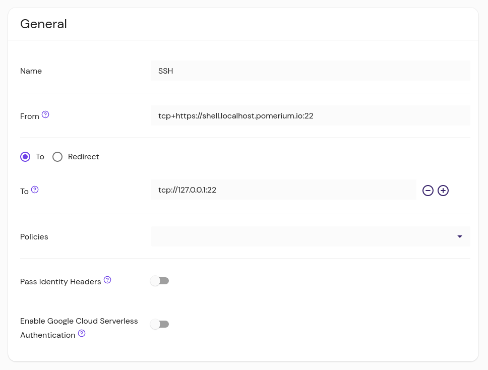
Task: Select the Redirect radio button
Action: [57, 157]
